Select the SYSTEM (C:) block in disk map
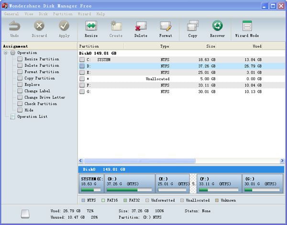 [x=91, y=183]
